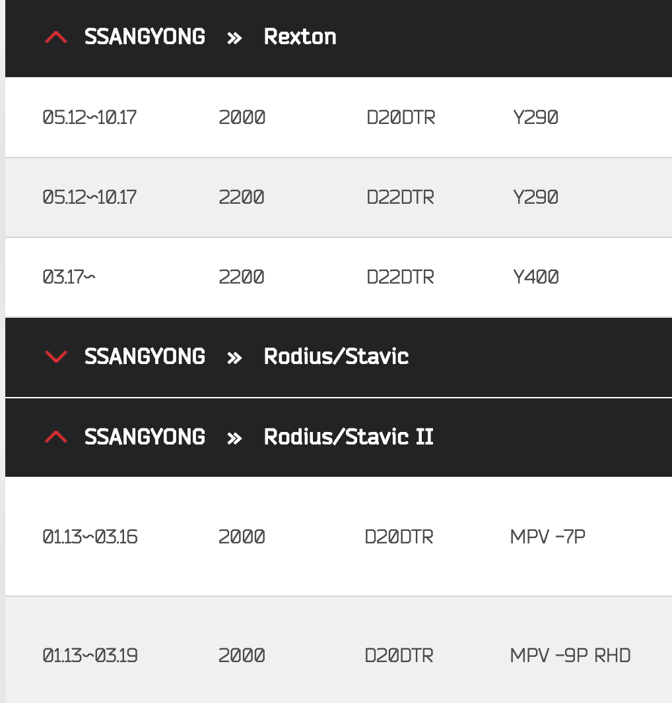Select the SSANGYONG Rexton header title
This screenshot has height=703, width=672.
pos(300,37)
